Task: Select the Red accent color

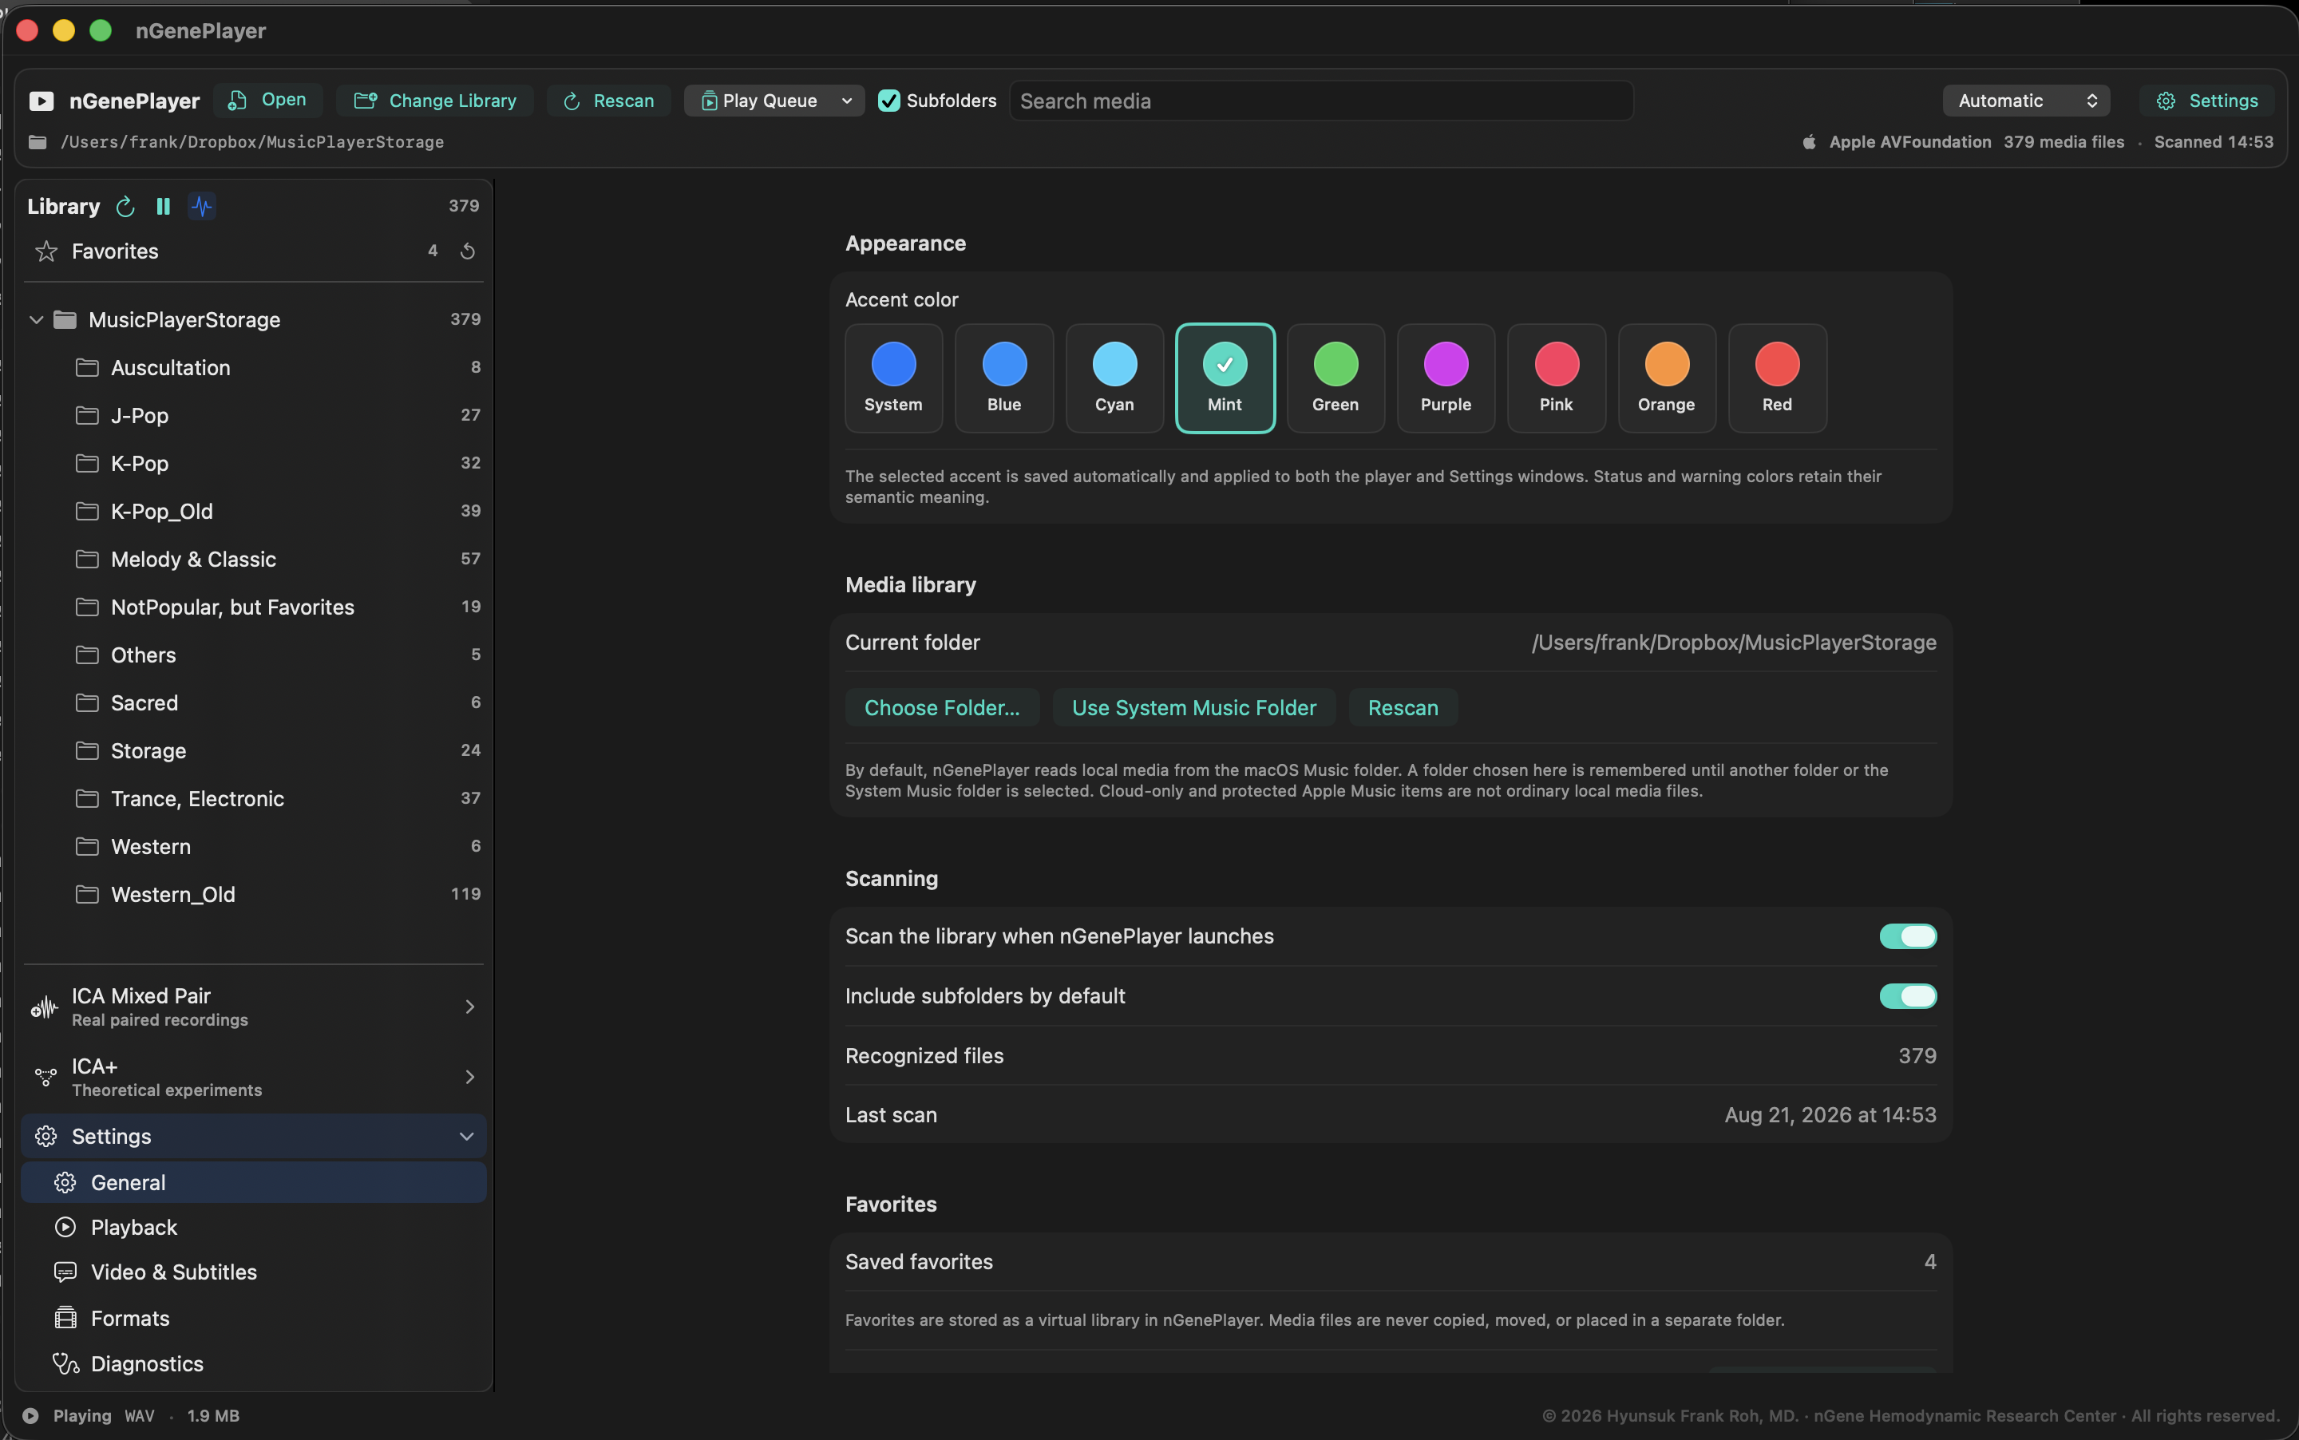Action: point(1777,378)
